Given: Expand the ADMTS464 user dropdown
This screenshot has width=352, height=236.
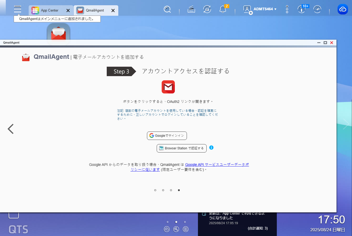Looking at the screenshot, I should click(x=265, y=9).
